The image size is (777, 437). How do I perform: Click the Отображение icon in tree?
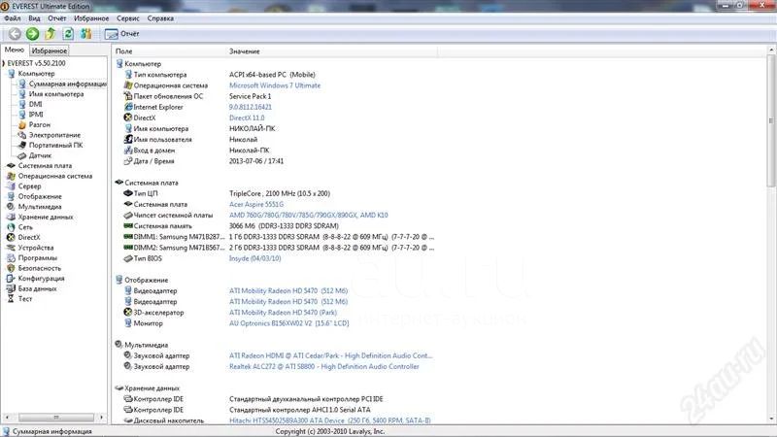(x=11, y=197)
